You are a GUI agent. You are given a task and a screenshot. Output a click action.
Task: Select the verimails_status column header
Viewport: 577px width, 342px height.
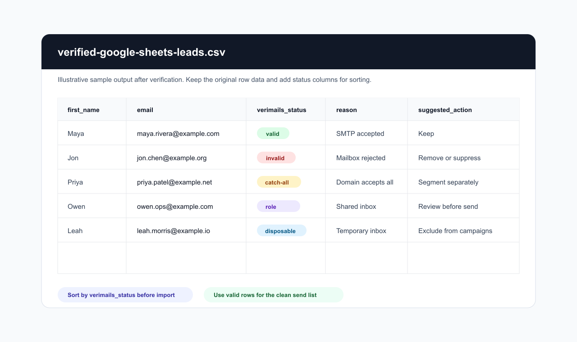tap(286, 110)
